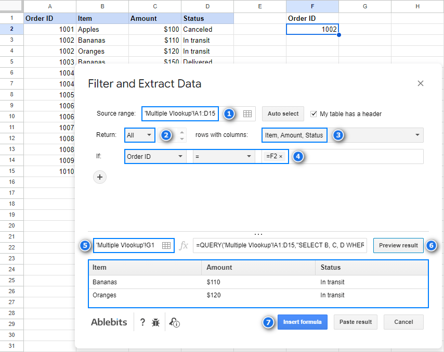Click Oranges row in preview table

(x=258, y=295)
